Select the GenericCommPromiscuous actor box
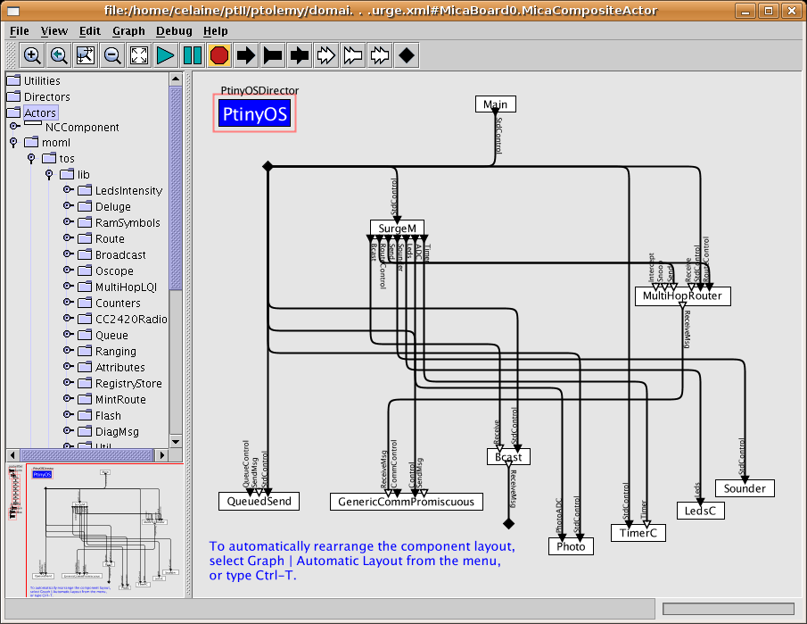 coord(406,502)
